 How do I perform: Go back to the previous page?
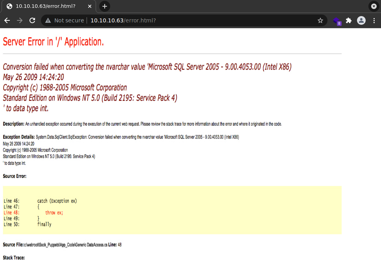(7, 20)
